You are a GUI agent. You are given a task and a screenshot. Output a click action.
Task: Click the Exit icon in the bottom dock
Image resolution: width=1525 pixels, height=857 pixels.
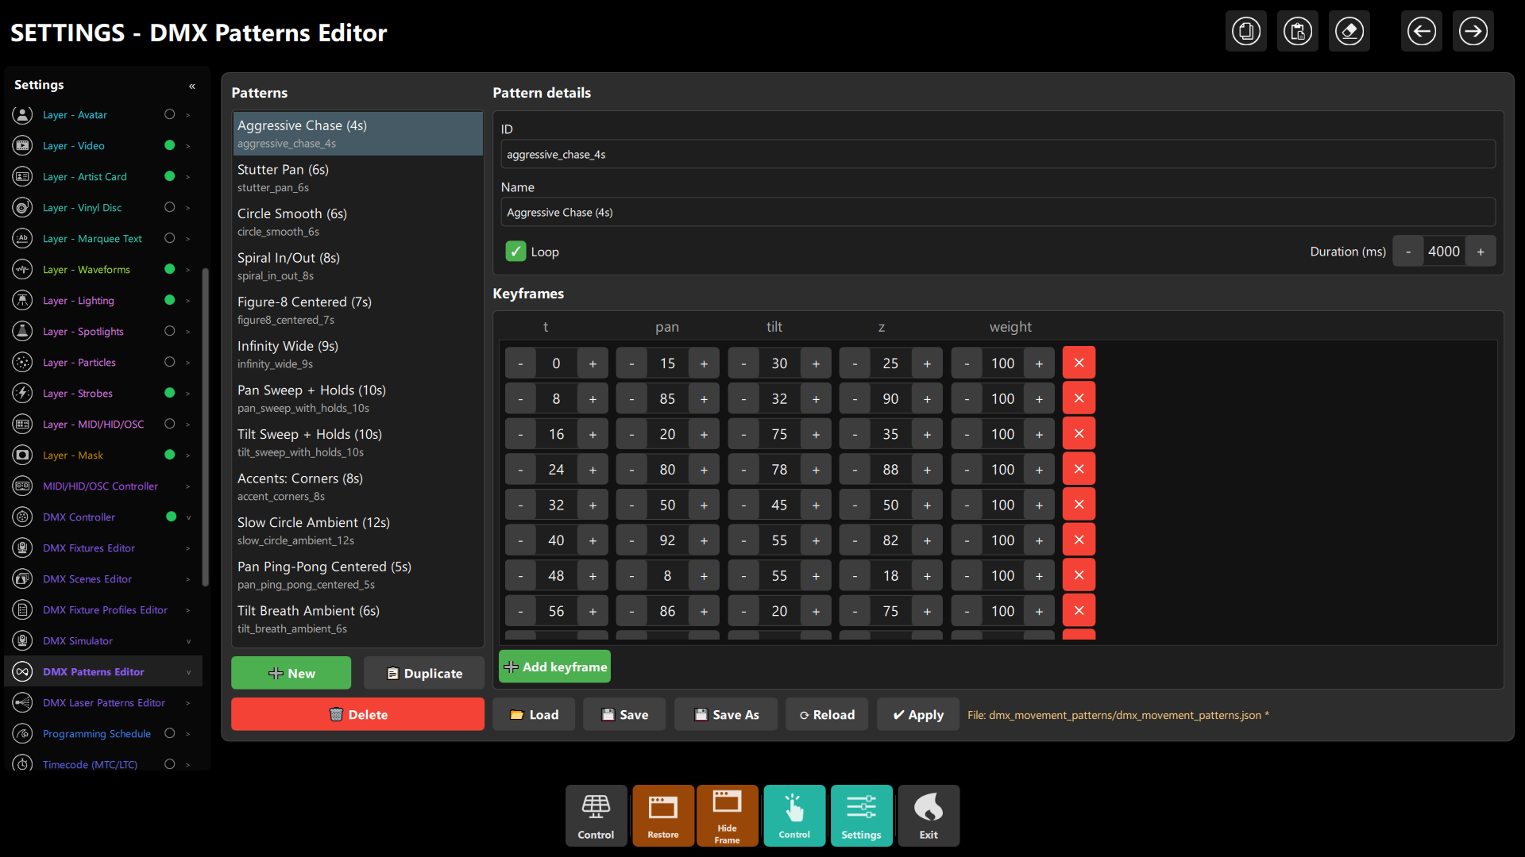[x=928, y=816]
